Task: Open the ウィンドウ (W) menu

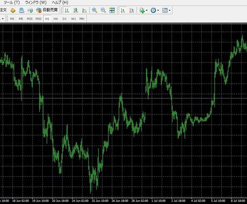Action: click(x=36, y=3)
